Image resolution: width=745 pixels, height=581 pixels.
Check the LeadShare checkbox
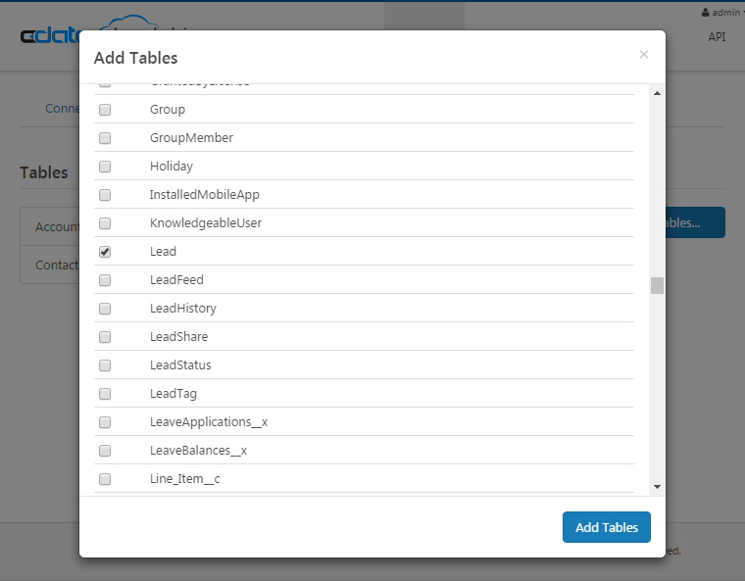tap(105, 337)
